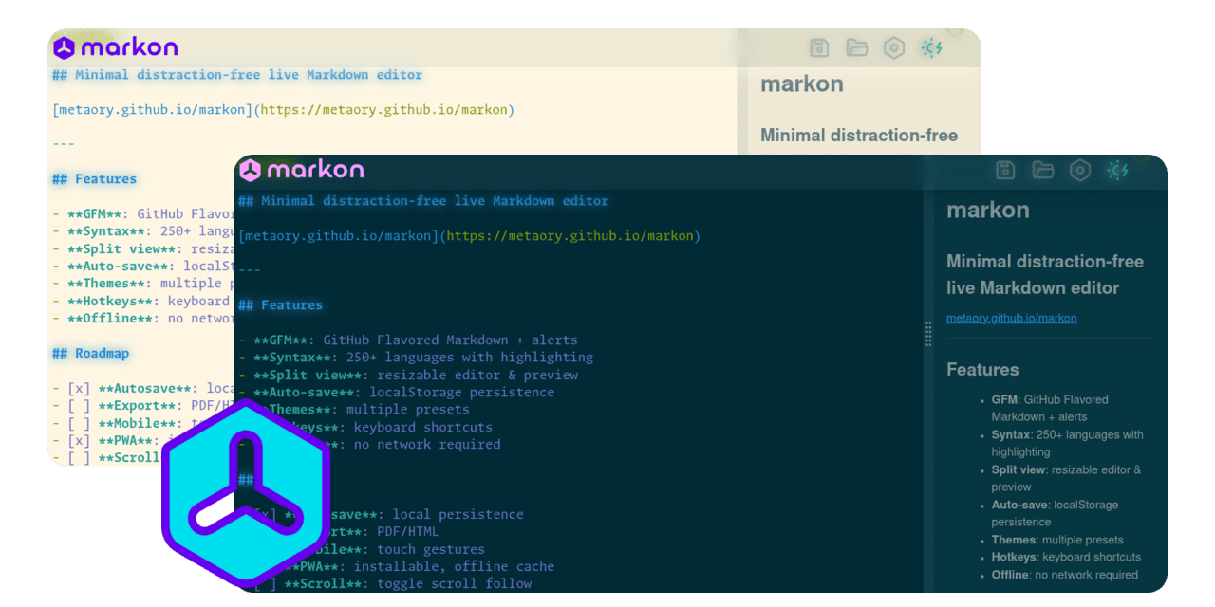Click the save icon in the light background window
The height and width of the screenshot is (607, 1215).
point(819,47)
